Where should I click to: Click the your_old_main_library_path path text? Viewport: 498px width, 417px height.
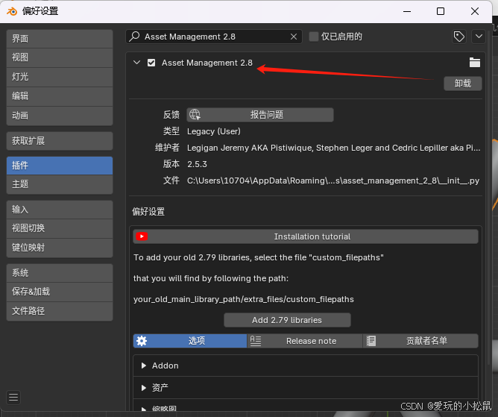pyautogui.click(x=244, y=299)
